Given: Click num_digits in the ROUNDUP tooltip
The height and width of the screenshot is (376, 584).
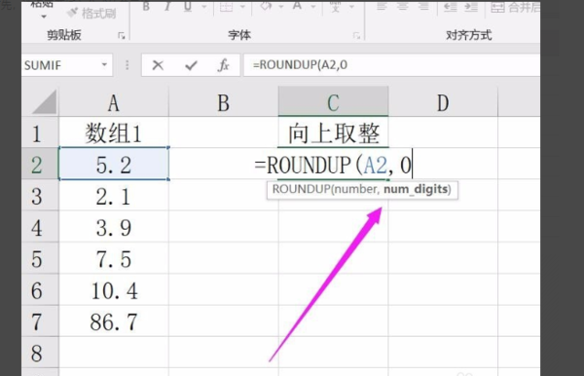Looking at the screenshot, I should 416,189.
